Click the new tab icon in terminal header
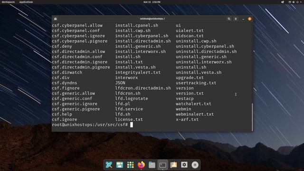The image size is (304, 171). coord(56,19)
